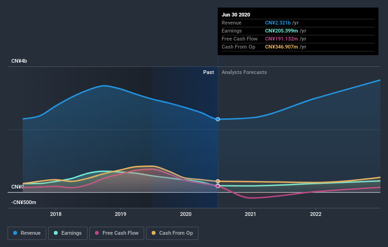Toggle the Cash From Op legend series
Viewport: 388px width, 247px height.
tap(172, 233)
